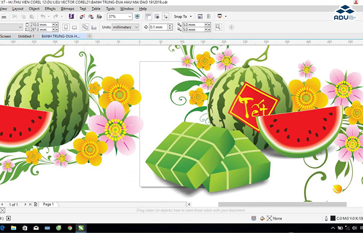Open the Layout menu

pyautogui.click(x=18, y=9)
